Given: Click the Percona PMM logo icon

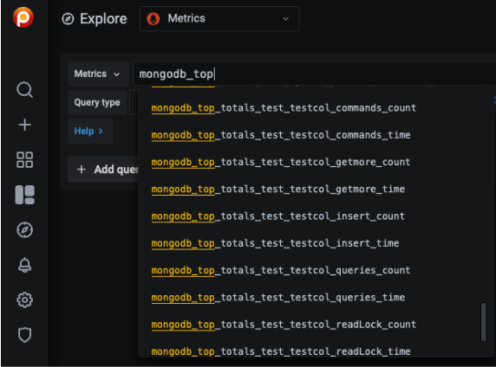Looking at the screenshot, I should [23, 17].
